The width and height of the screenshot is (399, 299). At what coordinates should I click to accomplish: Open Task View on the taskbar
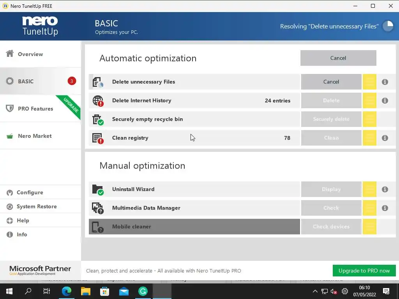click(x=47, y=291)
